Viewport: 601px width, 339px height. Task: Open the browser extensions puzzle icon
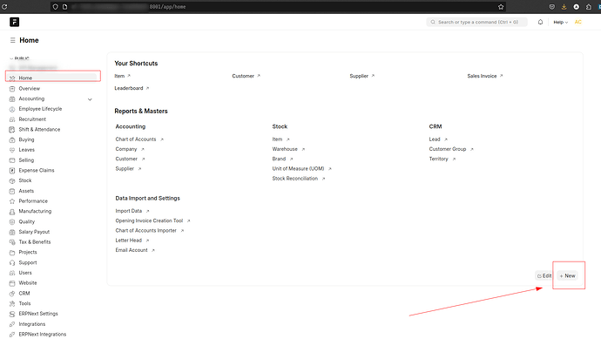[x=588, y=7]
